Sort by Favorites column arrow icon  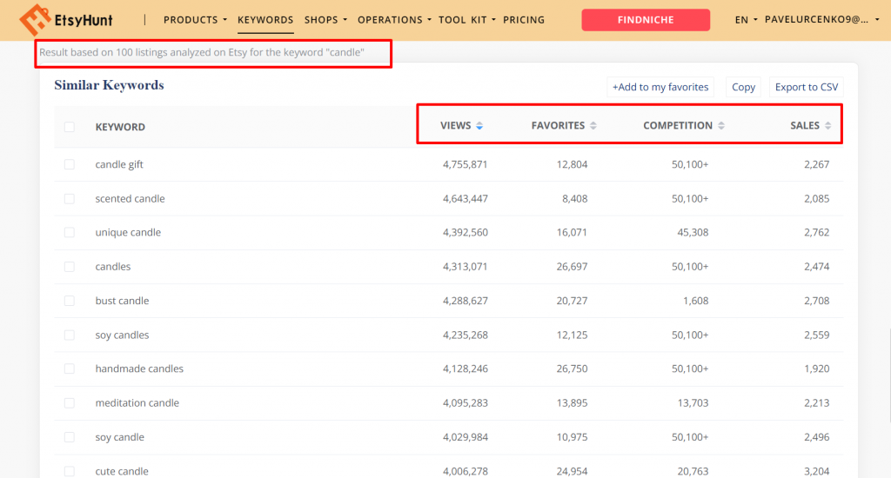(593, 126)
